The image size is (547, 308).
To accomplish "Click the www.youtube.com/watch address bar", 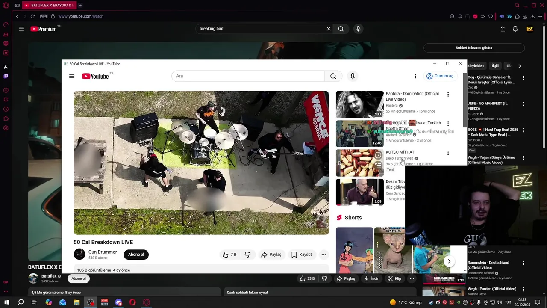I will click(x=81, y=16).
